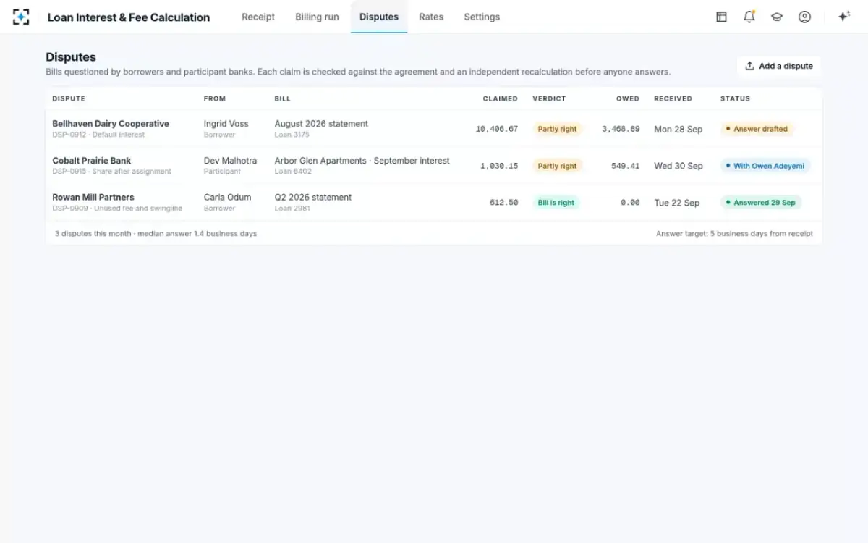Select the Q2 2026 statement bill
The image size is (868, 543).
[313, 197]
